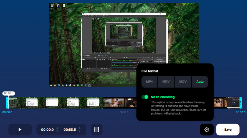Decrease end time with down arrow
The image size is (247, 138).
80,132
